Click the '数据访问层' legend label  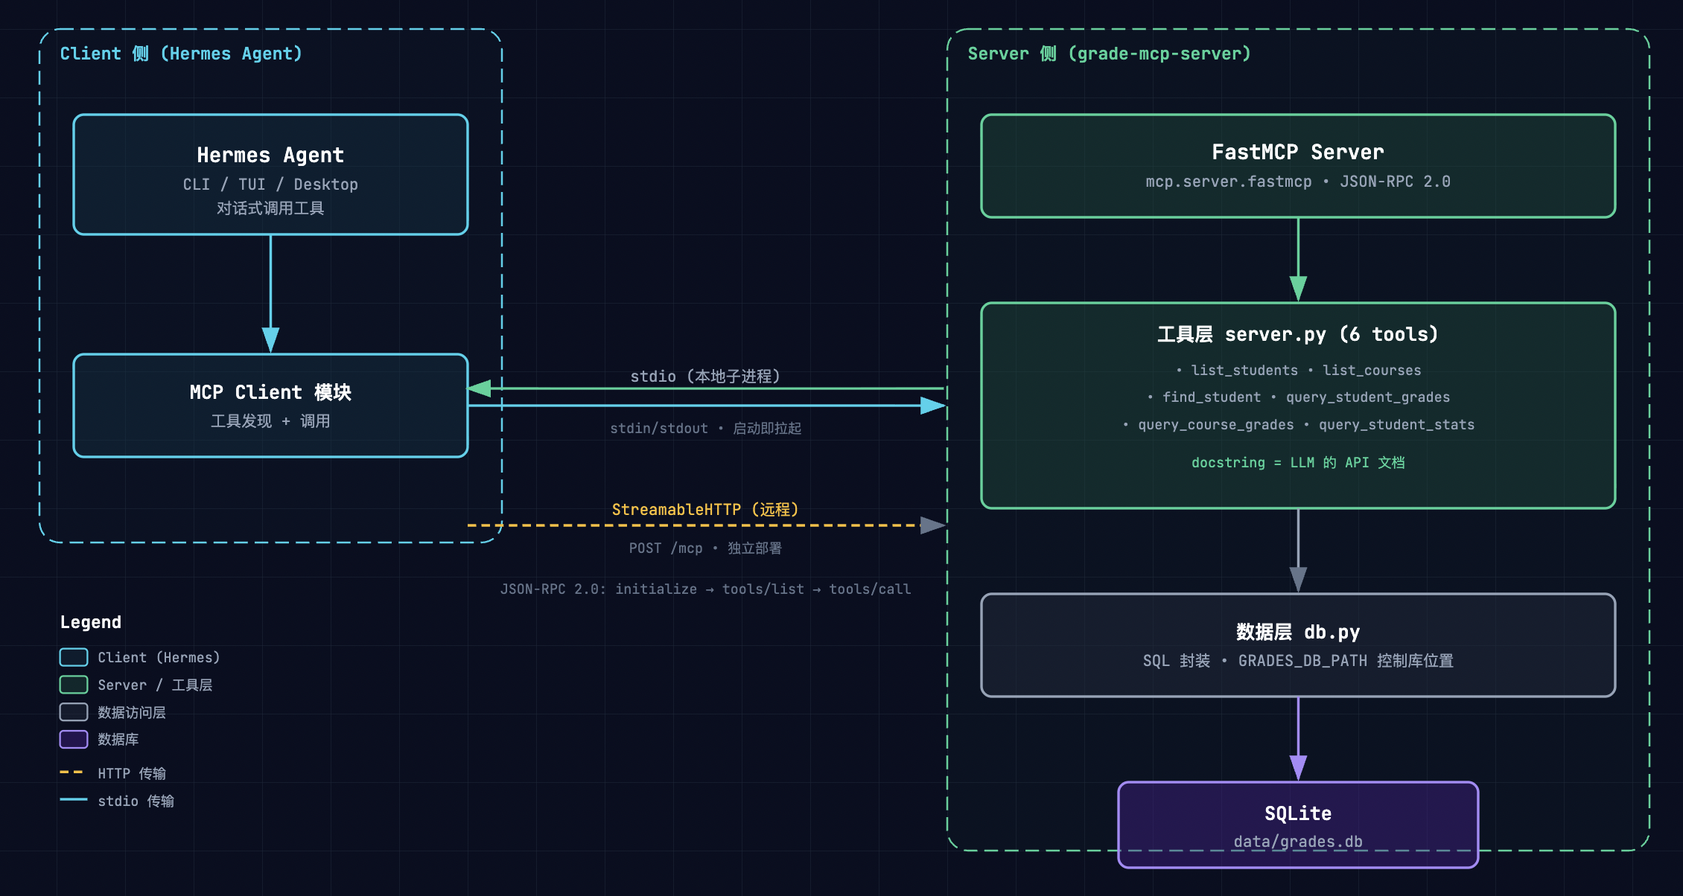132,713
